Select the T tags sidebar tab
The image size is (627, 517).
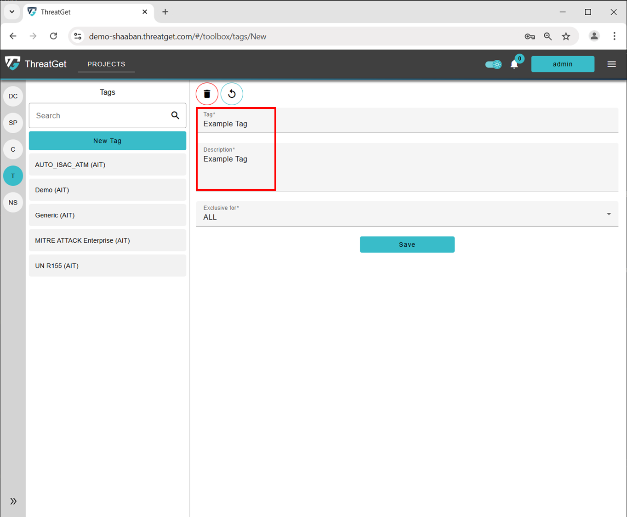click(x=13, y=176)
